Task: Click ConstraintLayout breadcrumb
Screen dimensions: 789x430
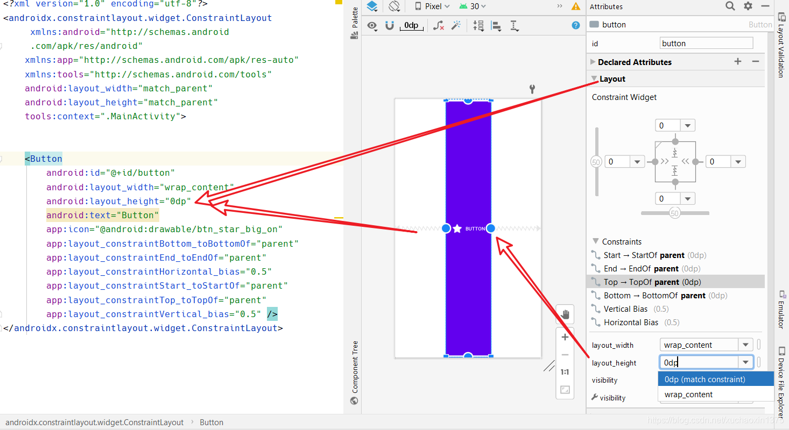Action: (x=95, y=422)
